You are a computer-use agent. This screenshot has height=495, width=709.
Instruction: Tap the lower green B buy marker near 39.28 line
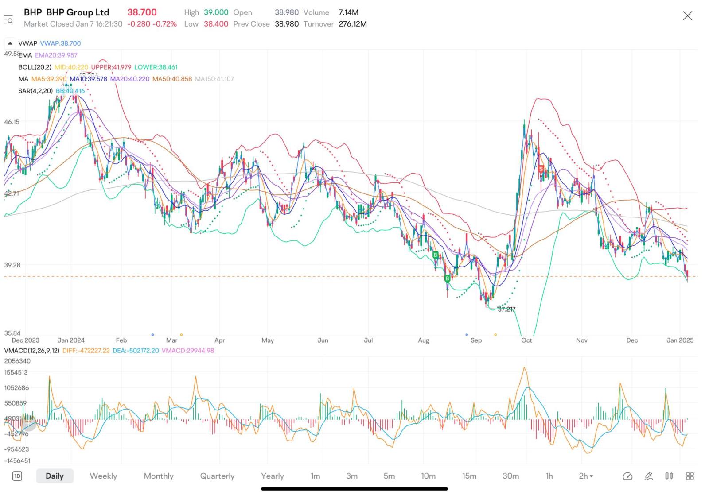pos(448,278)
